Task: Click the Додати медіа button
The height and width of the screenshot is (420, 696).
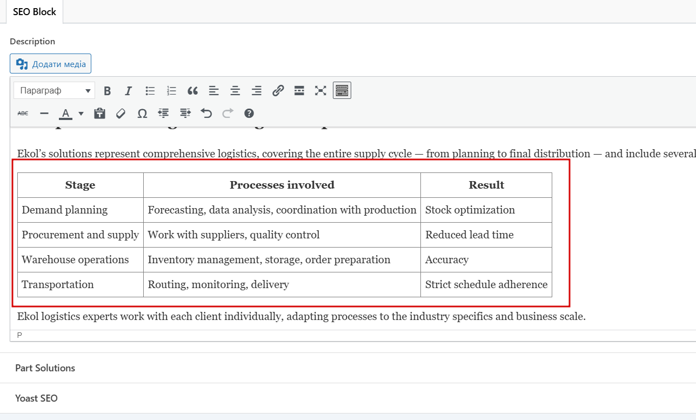Action: pyautogui.click(x=50, y=64)
